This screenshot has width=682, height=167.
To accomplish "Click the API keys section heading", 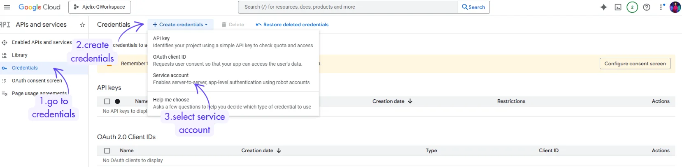I will point(109,87).
